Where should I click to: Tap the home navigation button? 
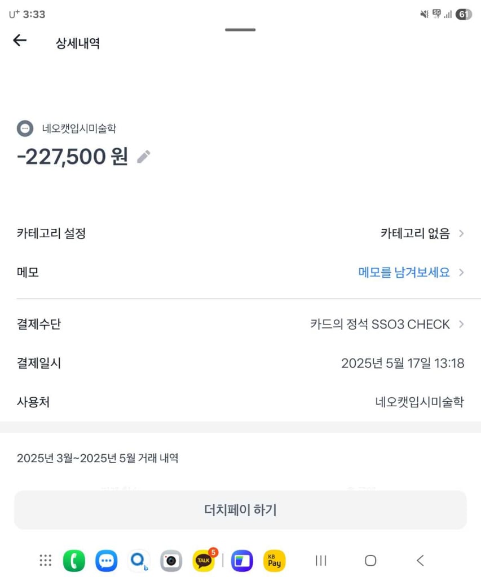370,561
